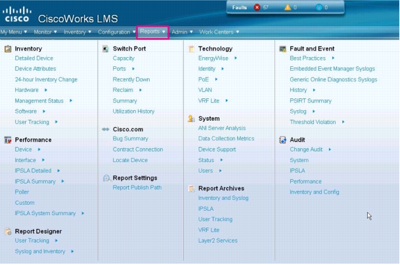Expand the Software submenu arrow
400x265 pixels.
coord(44,112)
